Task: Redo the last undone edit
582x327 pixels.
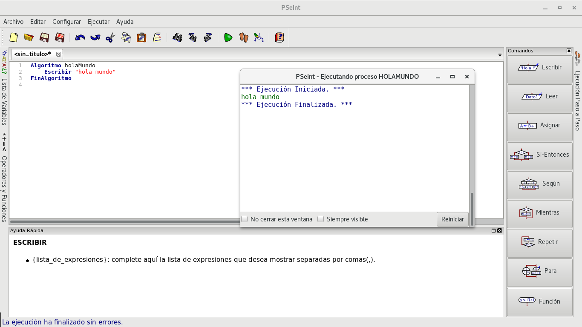Action: pyautogui.click(x=95, y=37)
